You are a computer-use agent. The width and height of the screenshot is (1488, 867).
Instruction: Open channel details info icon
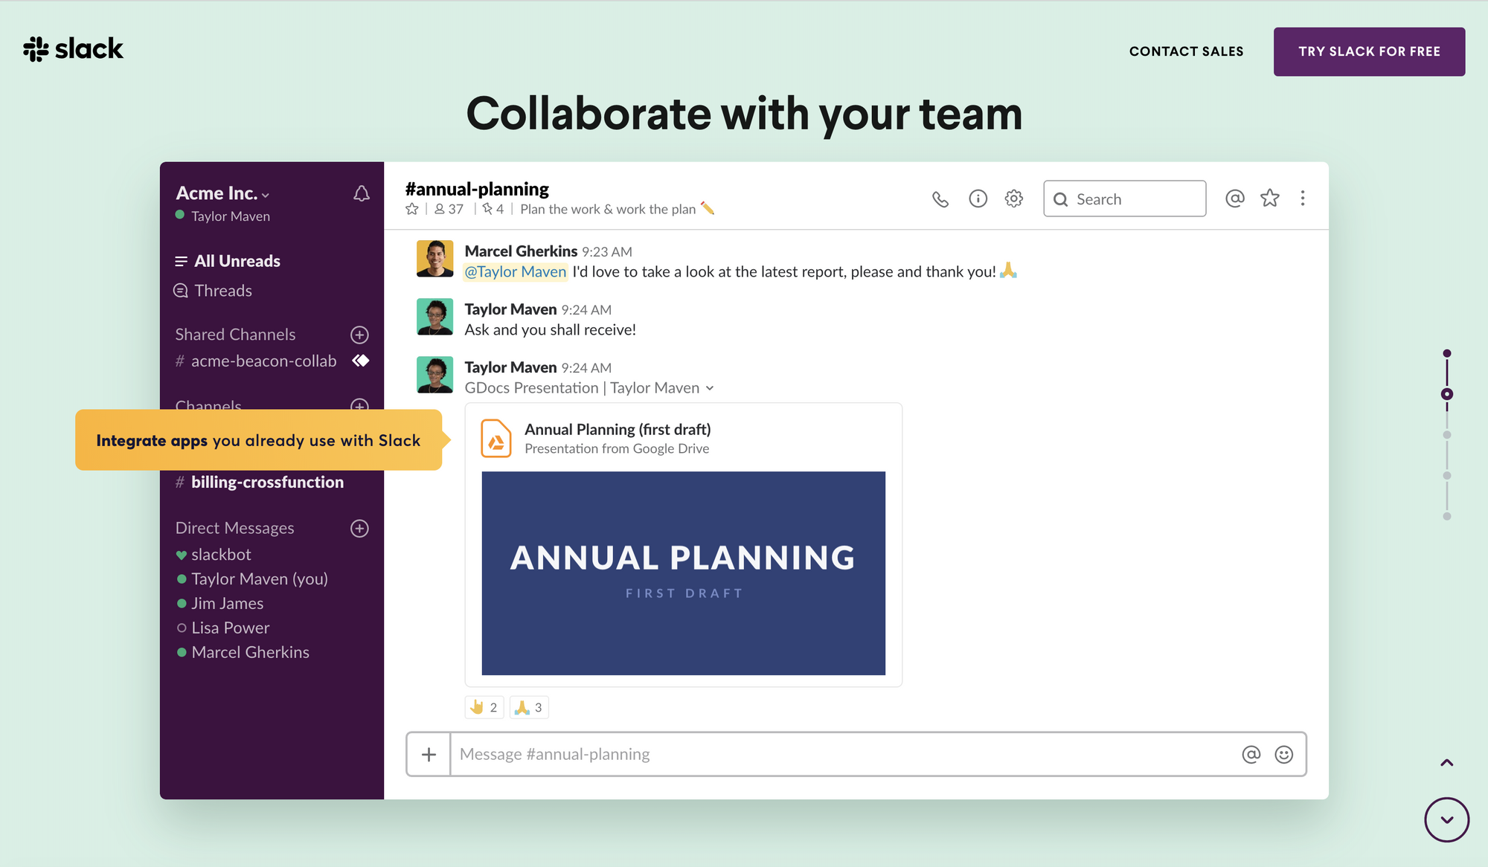click(x=978, y=199)
